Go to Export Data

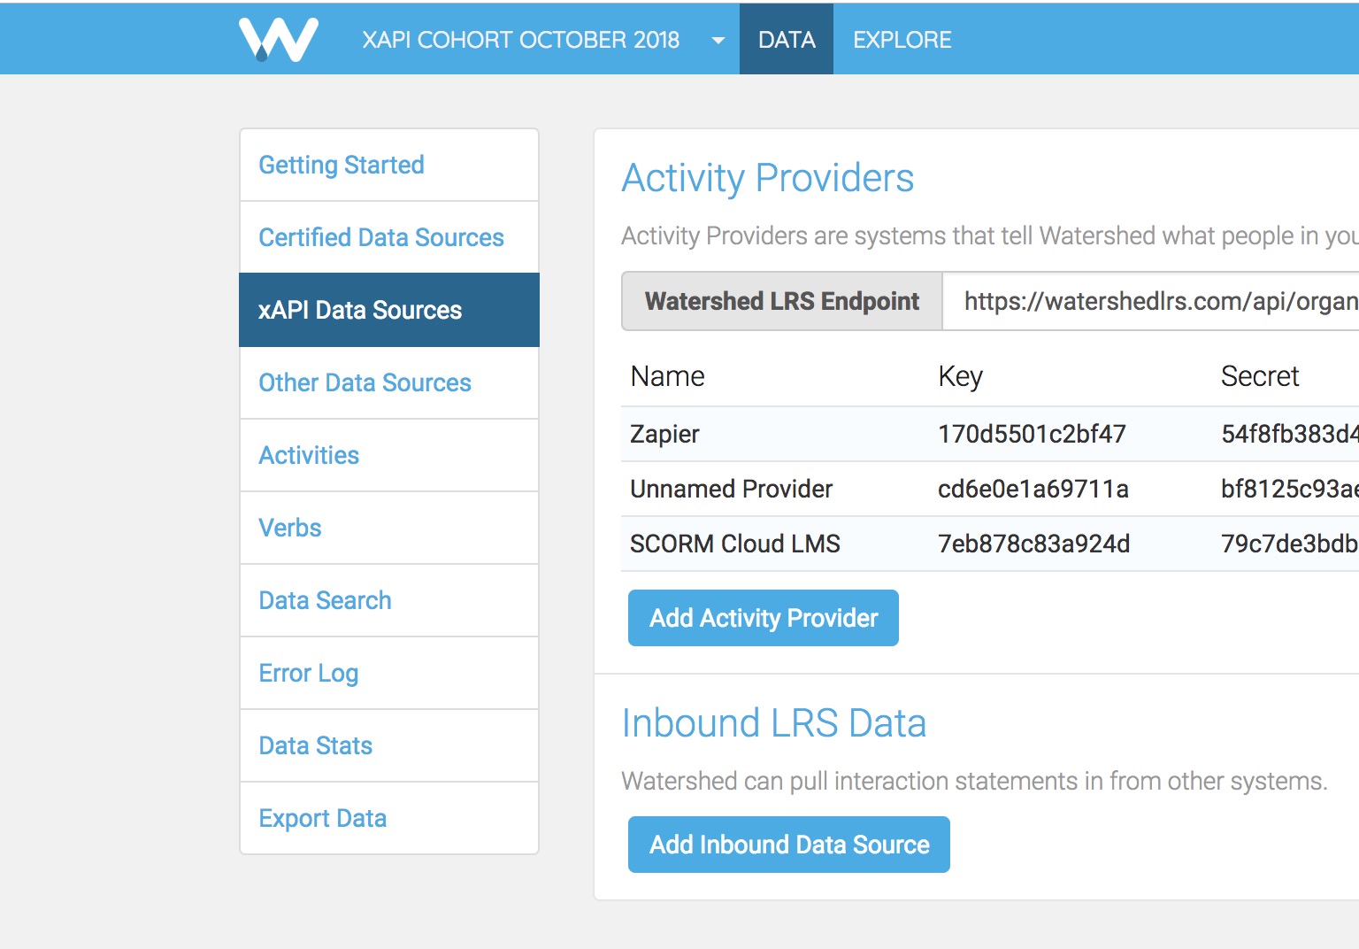322,819
